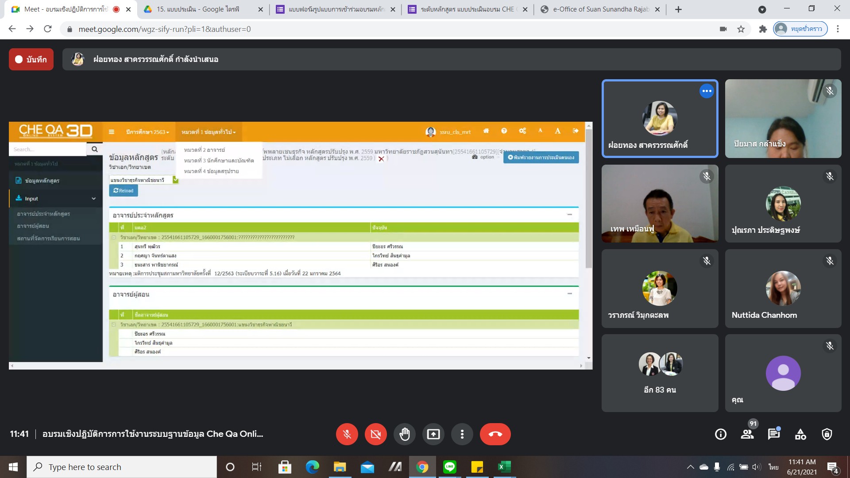The height and width of the screenshot is (478, 850).
Task: Click the อีก 83 คน participants tile
Action: (x=660, y=373)
